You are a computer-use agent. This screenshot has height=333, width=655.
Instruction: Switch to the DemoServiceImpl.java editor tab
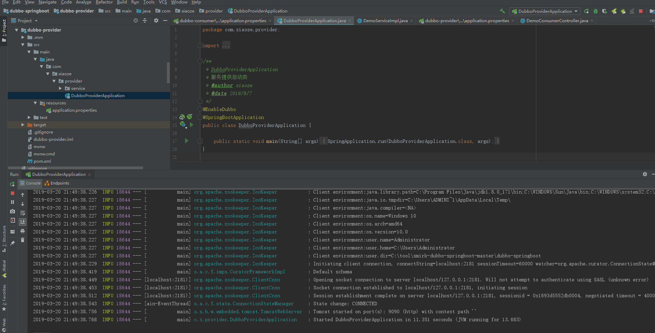pyautogui.click(x=385, y=21)
